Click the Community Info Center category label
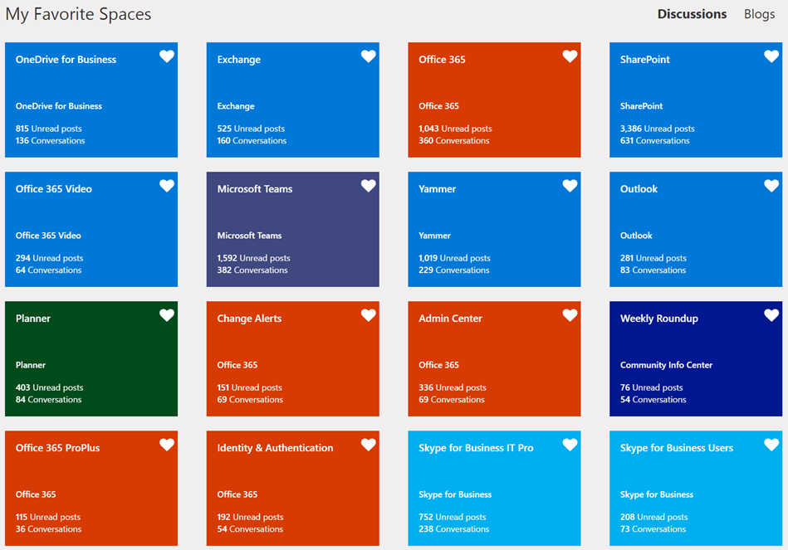 (x=666, y=365)
